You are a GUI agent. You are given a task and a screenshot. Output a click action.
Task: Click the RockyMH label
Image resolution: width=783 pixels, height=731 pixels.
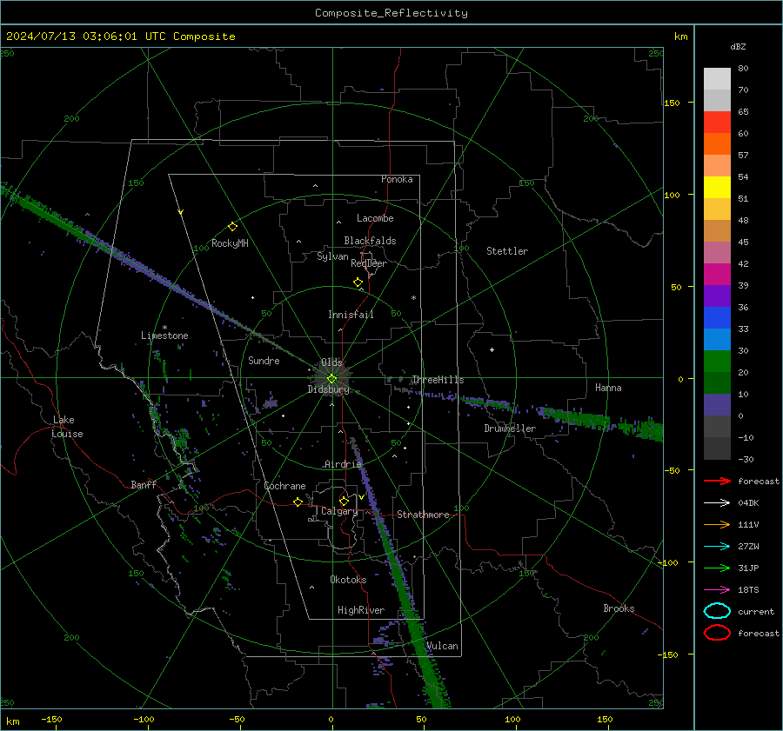click(230, 243)
